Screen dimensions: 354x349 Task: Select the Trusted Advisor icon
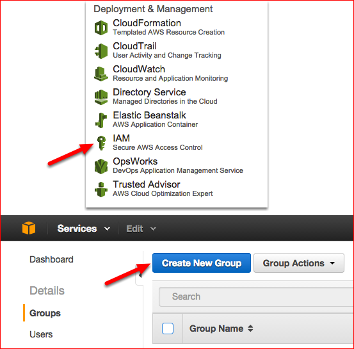101,190
